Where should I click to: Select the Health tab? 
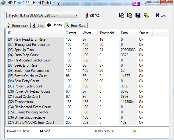click(54, 25)
